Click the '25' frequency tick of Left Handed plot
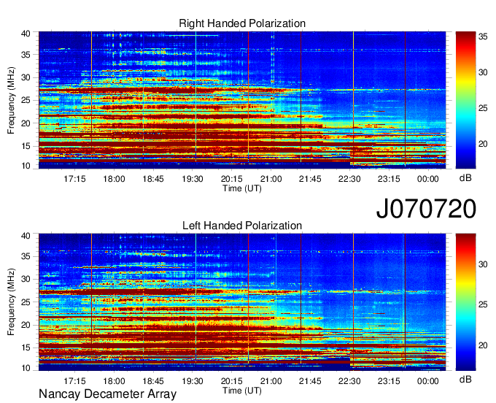496x403 pixels. 26,302
